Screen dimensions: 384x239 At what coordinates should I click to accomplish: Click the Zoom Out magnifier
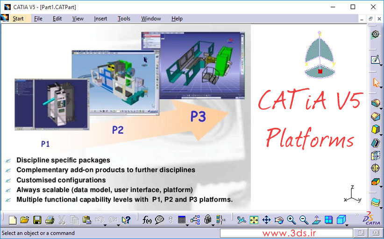tap(304, 220)
